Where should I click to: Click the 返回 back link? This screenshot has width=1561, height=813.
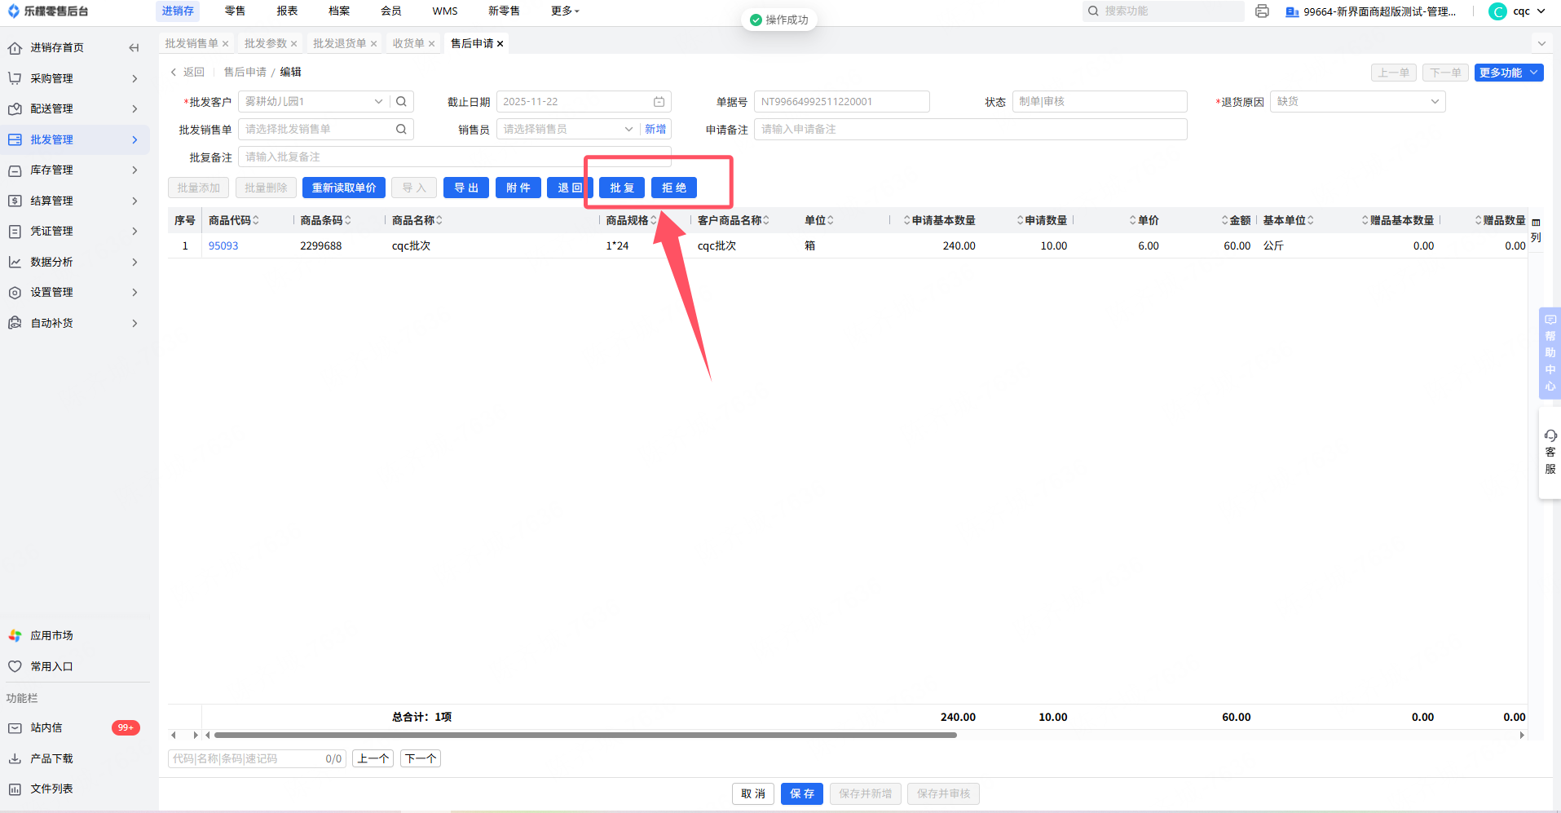(187, 73)
